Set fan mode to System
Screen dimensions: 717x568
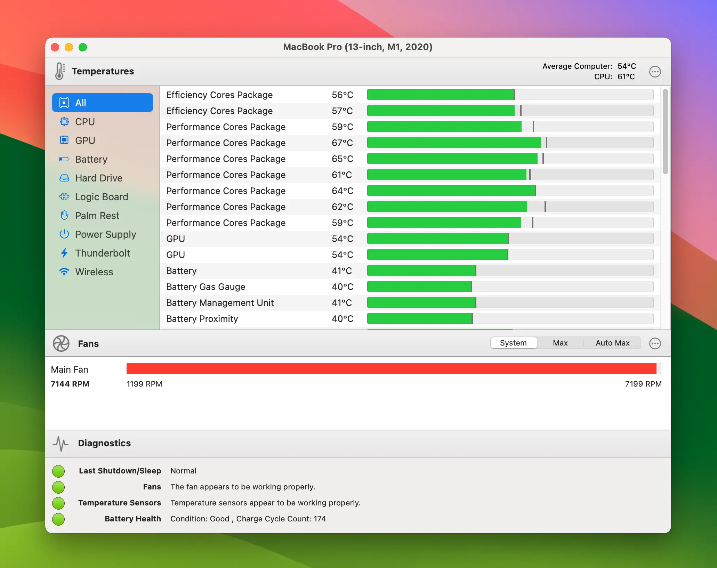pos(513,343)
